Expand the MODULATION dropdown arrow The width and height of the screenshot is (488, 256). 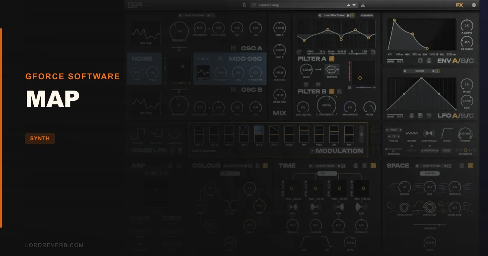pyautogui.click(x=312, y=151)
